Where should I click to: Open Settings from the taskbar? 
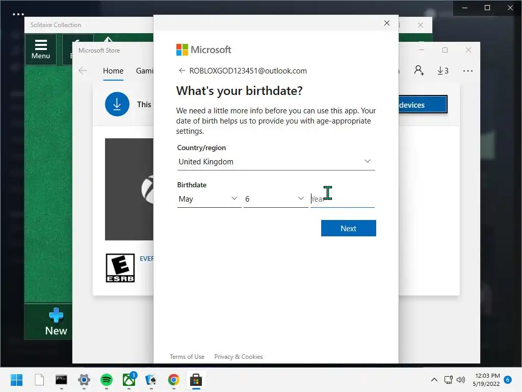[x=84, y=380]
